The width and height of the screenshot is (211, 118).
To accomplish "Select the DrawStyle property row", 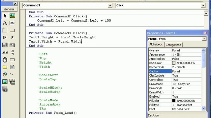I will point(175,88).
